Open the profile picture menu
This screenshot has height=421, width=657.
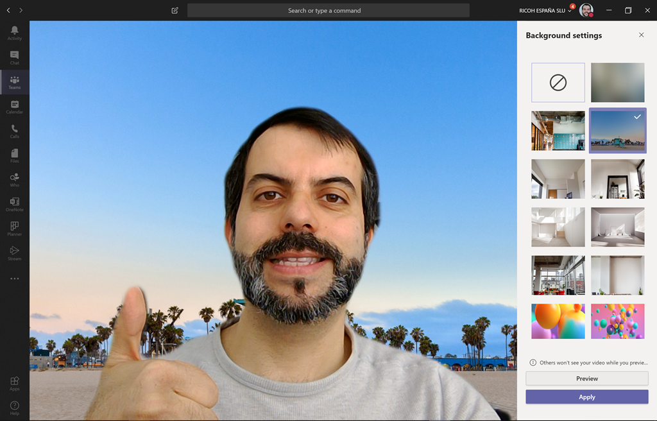click(x=586, y=10)
